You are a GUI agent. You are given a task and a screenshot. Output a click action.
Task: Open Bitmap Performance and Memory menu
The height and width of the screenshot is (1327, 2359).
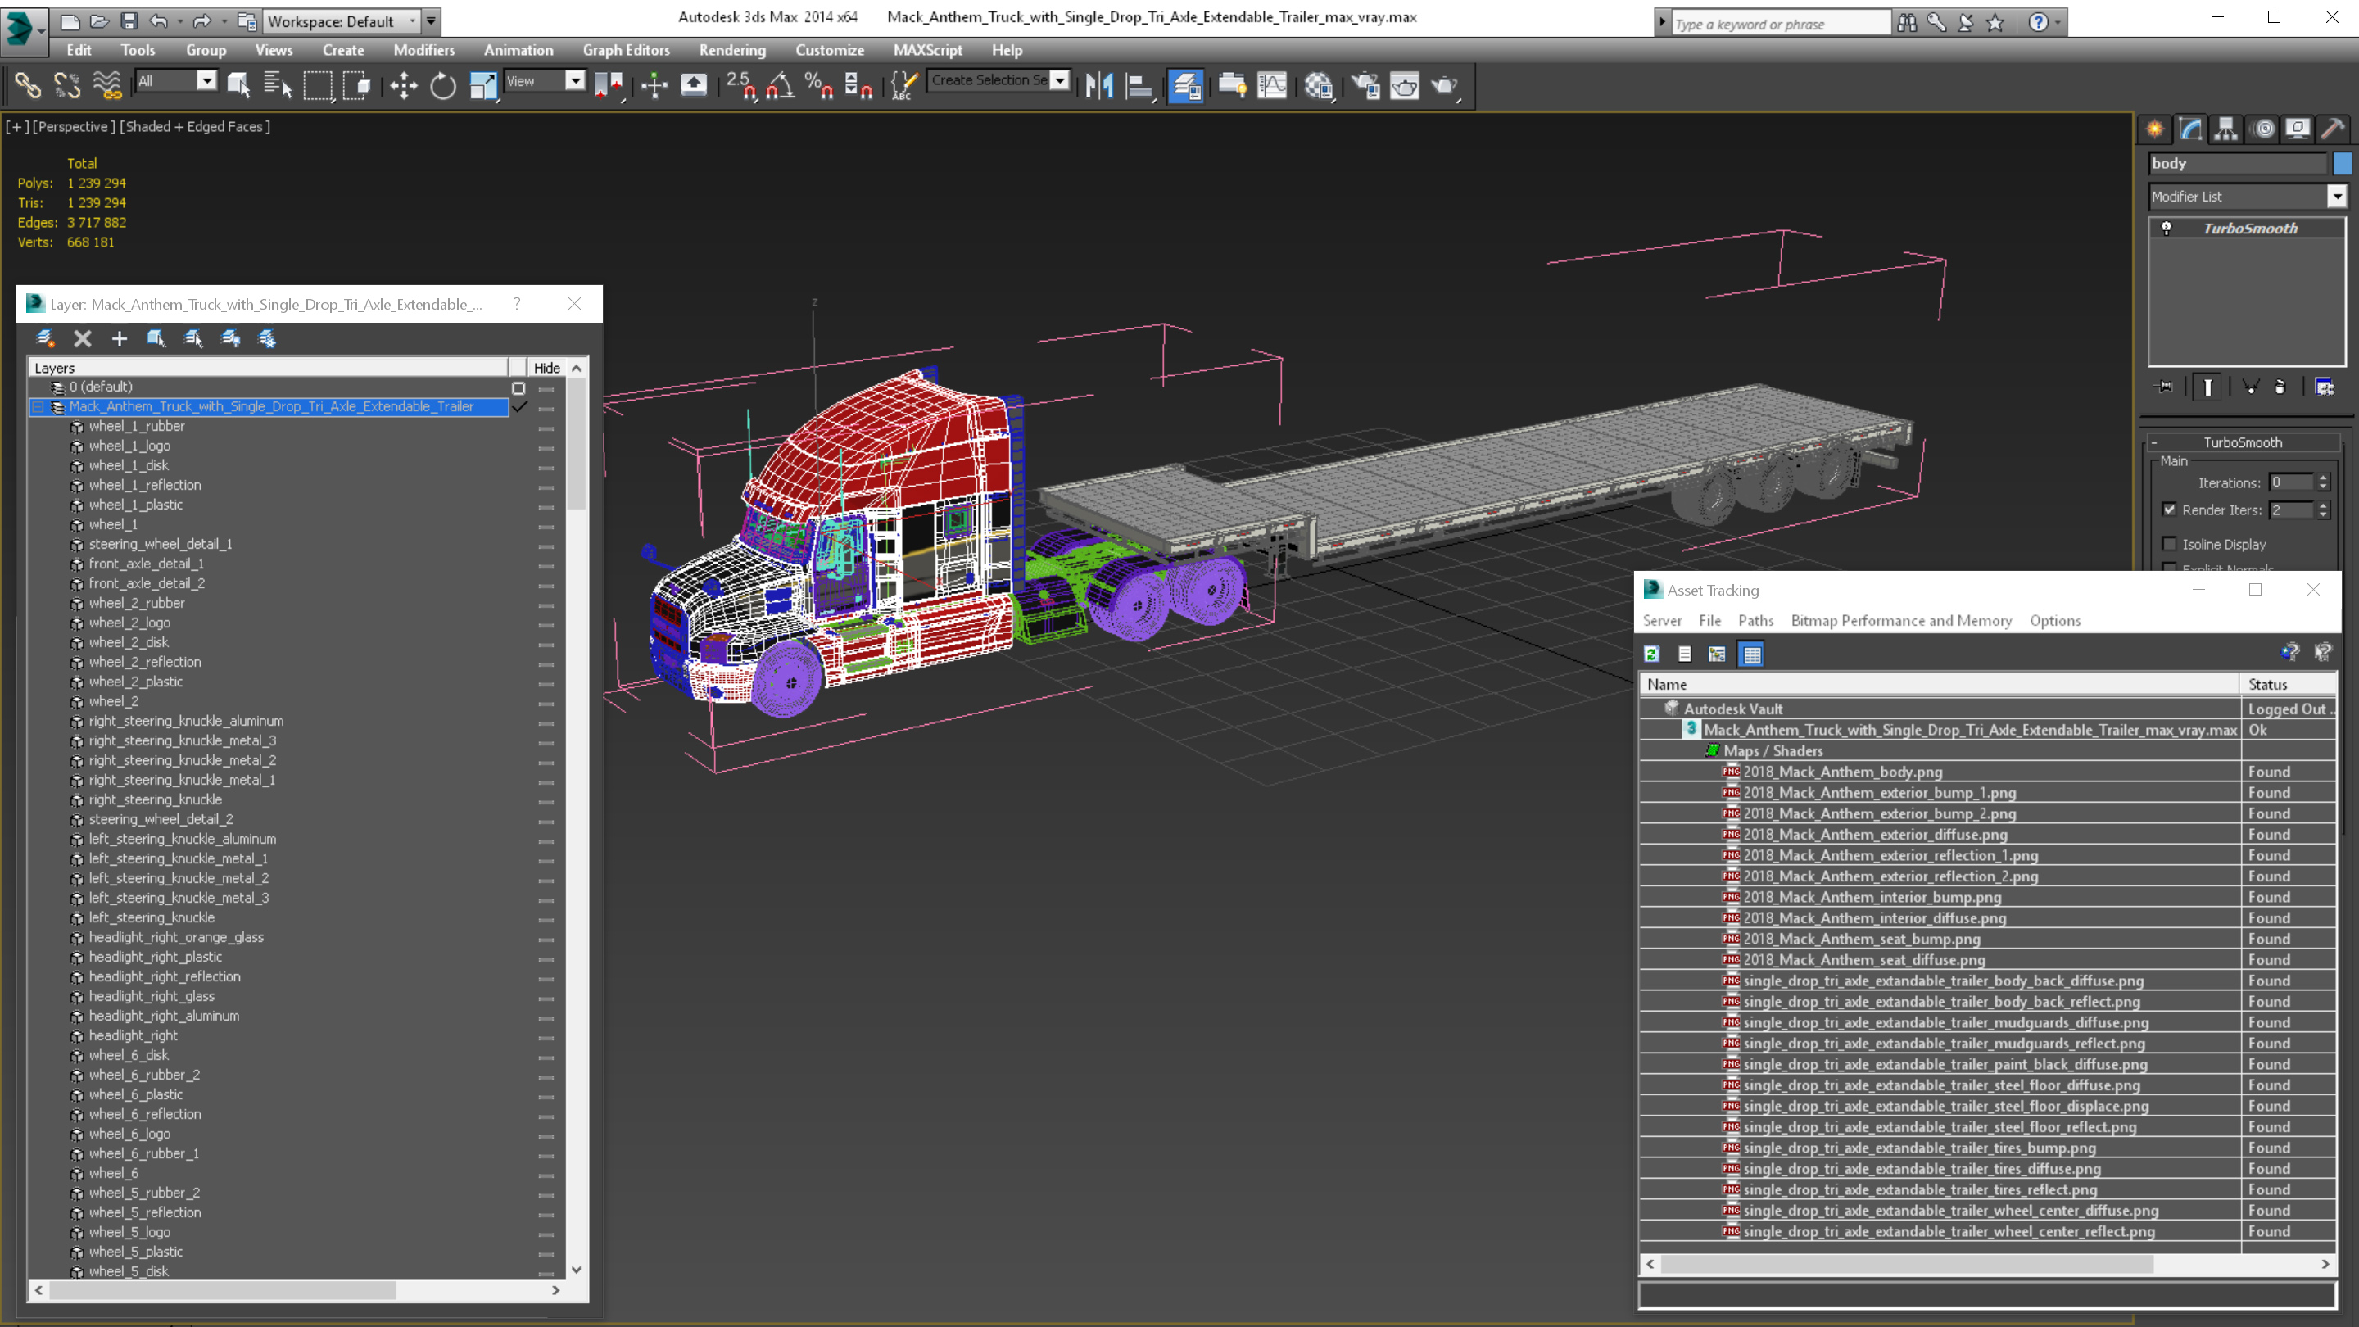coord(1900,620)
